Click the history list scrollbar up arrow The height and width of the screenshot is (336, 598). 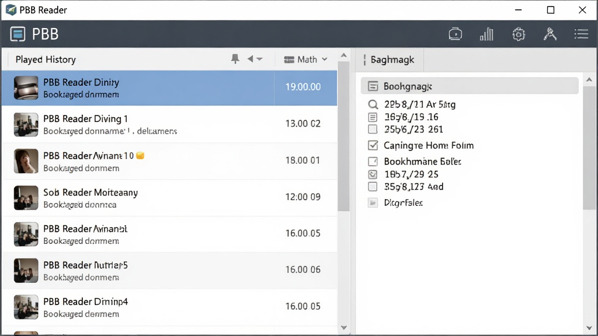(x=343, y=55)
